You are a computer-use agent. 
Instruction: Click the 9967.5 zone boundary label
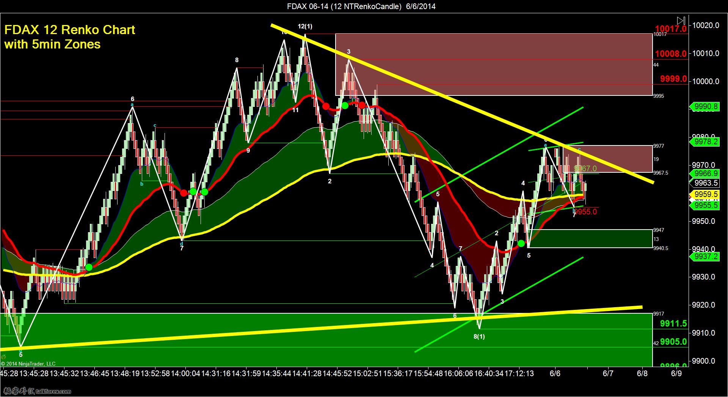point(661,173)
